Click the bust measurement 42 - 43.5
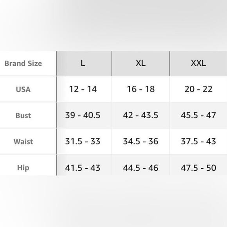Viewport: 227px width, 227px height. coord(141,115)
